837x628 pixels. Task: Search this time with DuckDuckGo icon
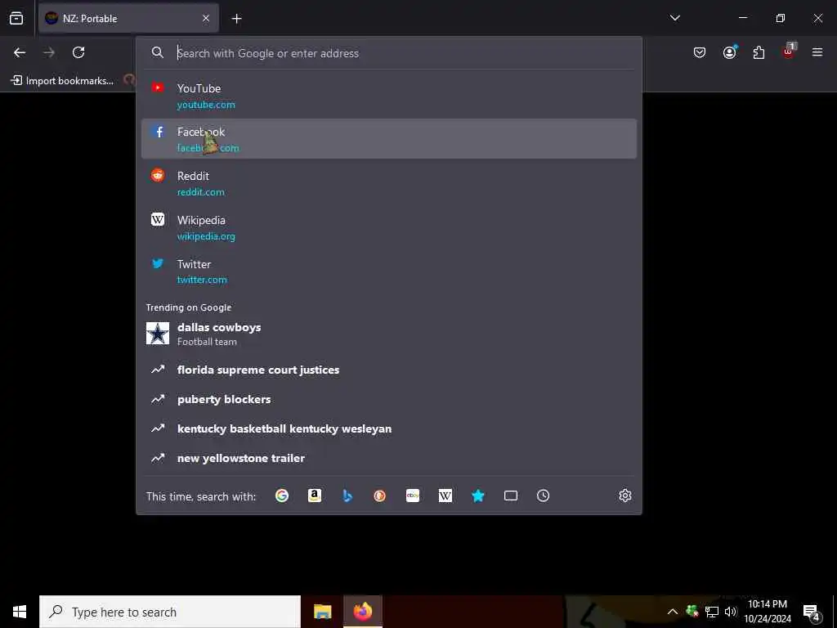pyautogui.click(x=379, y=496)
